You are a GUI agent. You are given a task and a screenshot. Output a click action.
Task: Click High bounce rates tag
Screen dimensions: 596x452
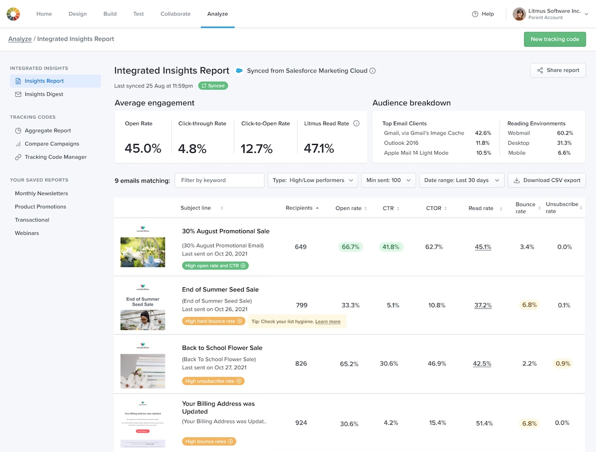(x=209, y=442)
